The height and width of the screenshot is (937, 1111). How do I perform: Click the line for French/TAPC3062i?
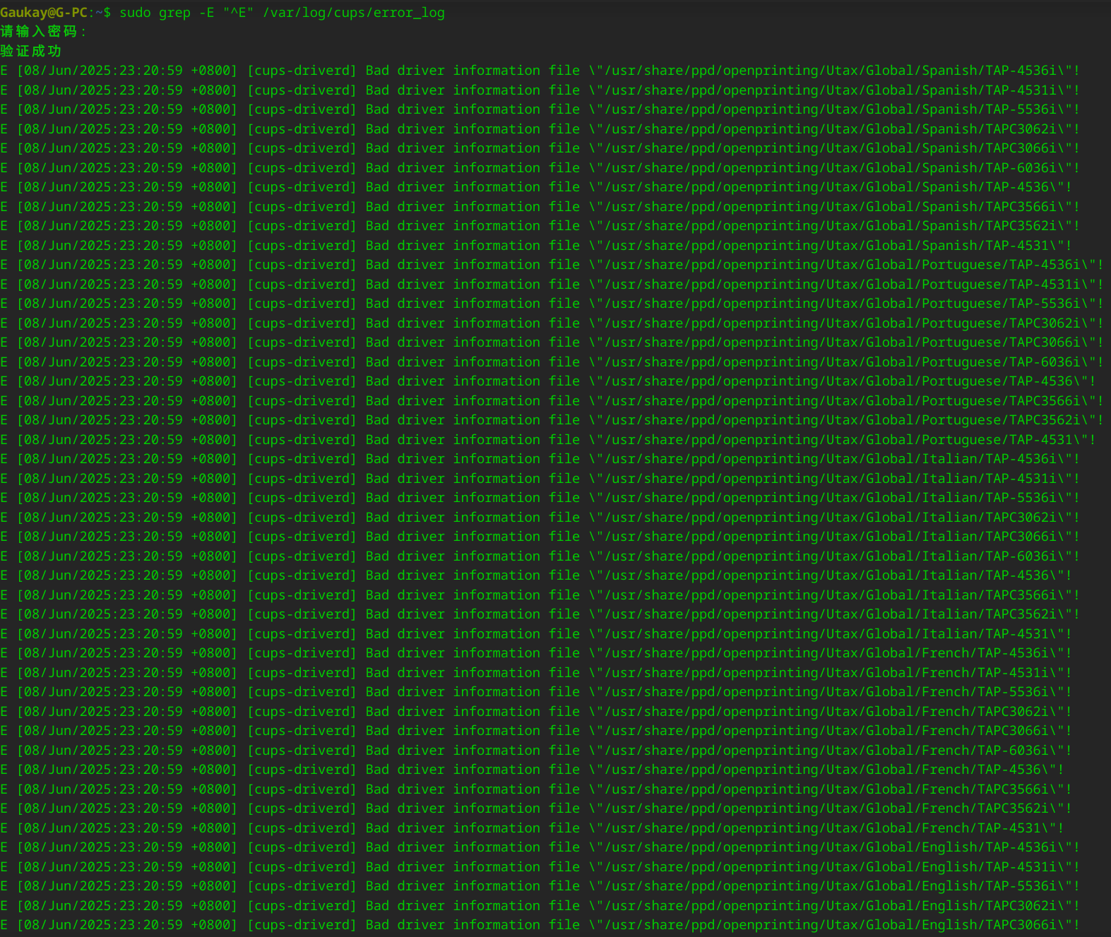coord(536,712)
